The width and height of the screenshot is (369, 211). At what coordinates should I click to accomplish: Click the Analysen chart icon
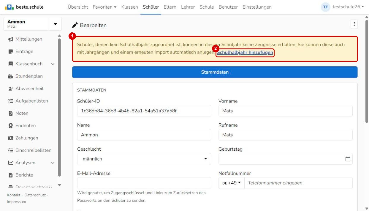(x=10, y=163)
